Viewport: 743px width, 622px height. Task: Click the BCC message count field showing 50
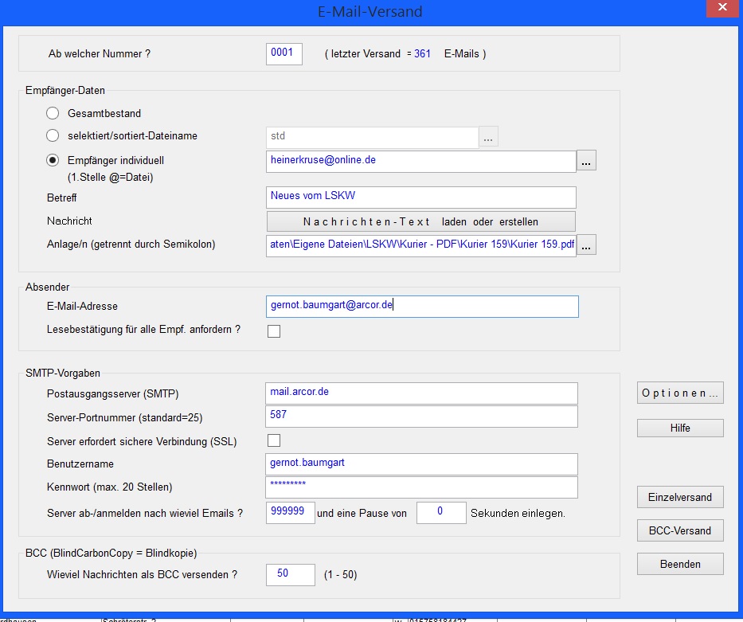(284, 573)
